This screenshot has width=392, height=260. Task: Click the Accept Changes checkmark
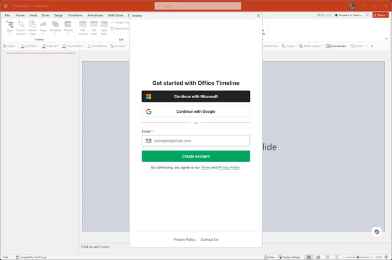[112, 22]
